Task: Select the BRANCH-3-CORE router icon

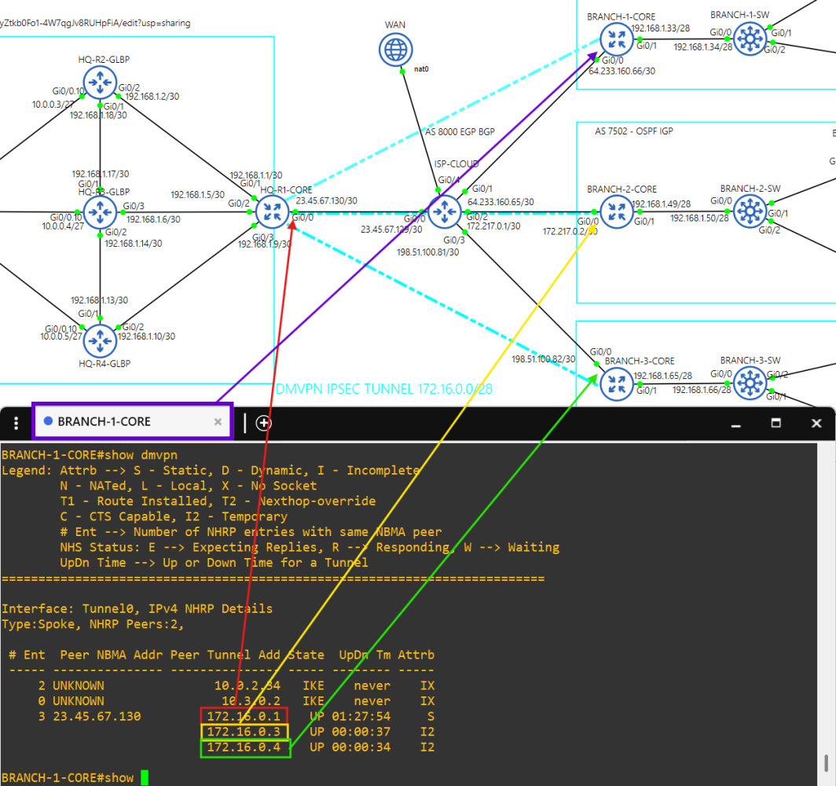Action: pyautogui.click(x=616, y=383)
